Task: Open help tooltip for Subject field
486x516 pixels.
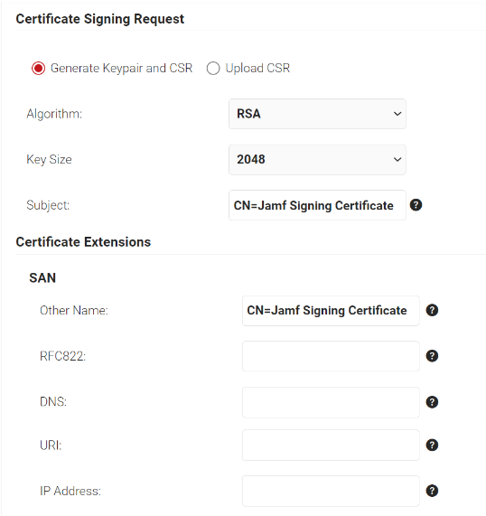Action: (x=416, y=205)
